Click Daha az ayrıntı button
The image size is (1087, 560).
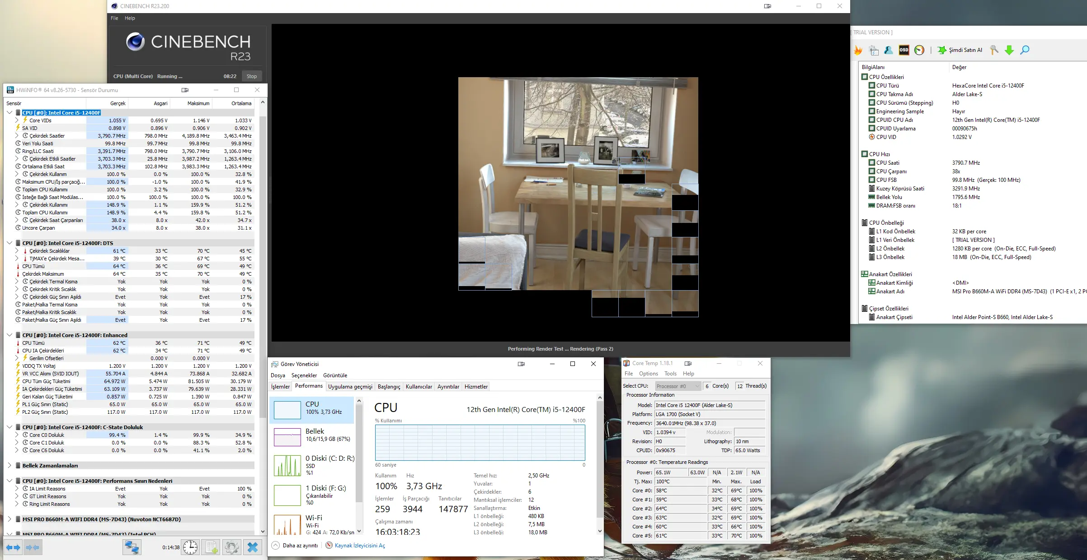(x=295, y=545)
